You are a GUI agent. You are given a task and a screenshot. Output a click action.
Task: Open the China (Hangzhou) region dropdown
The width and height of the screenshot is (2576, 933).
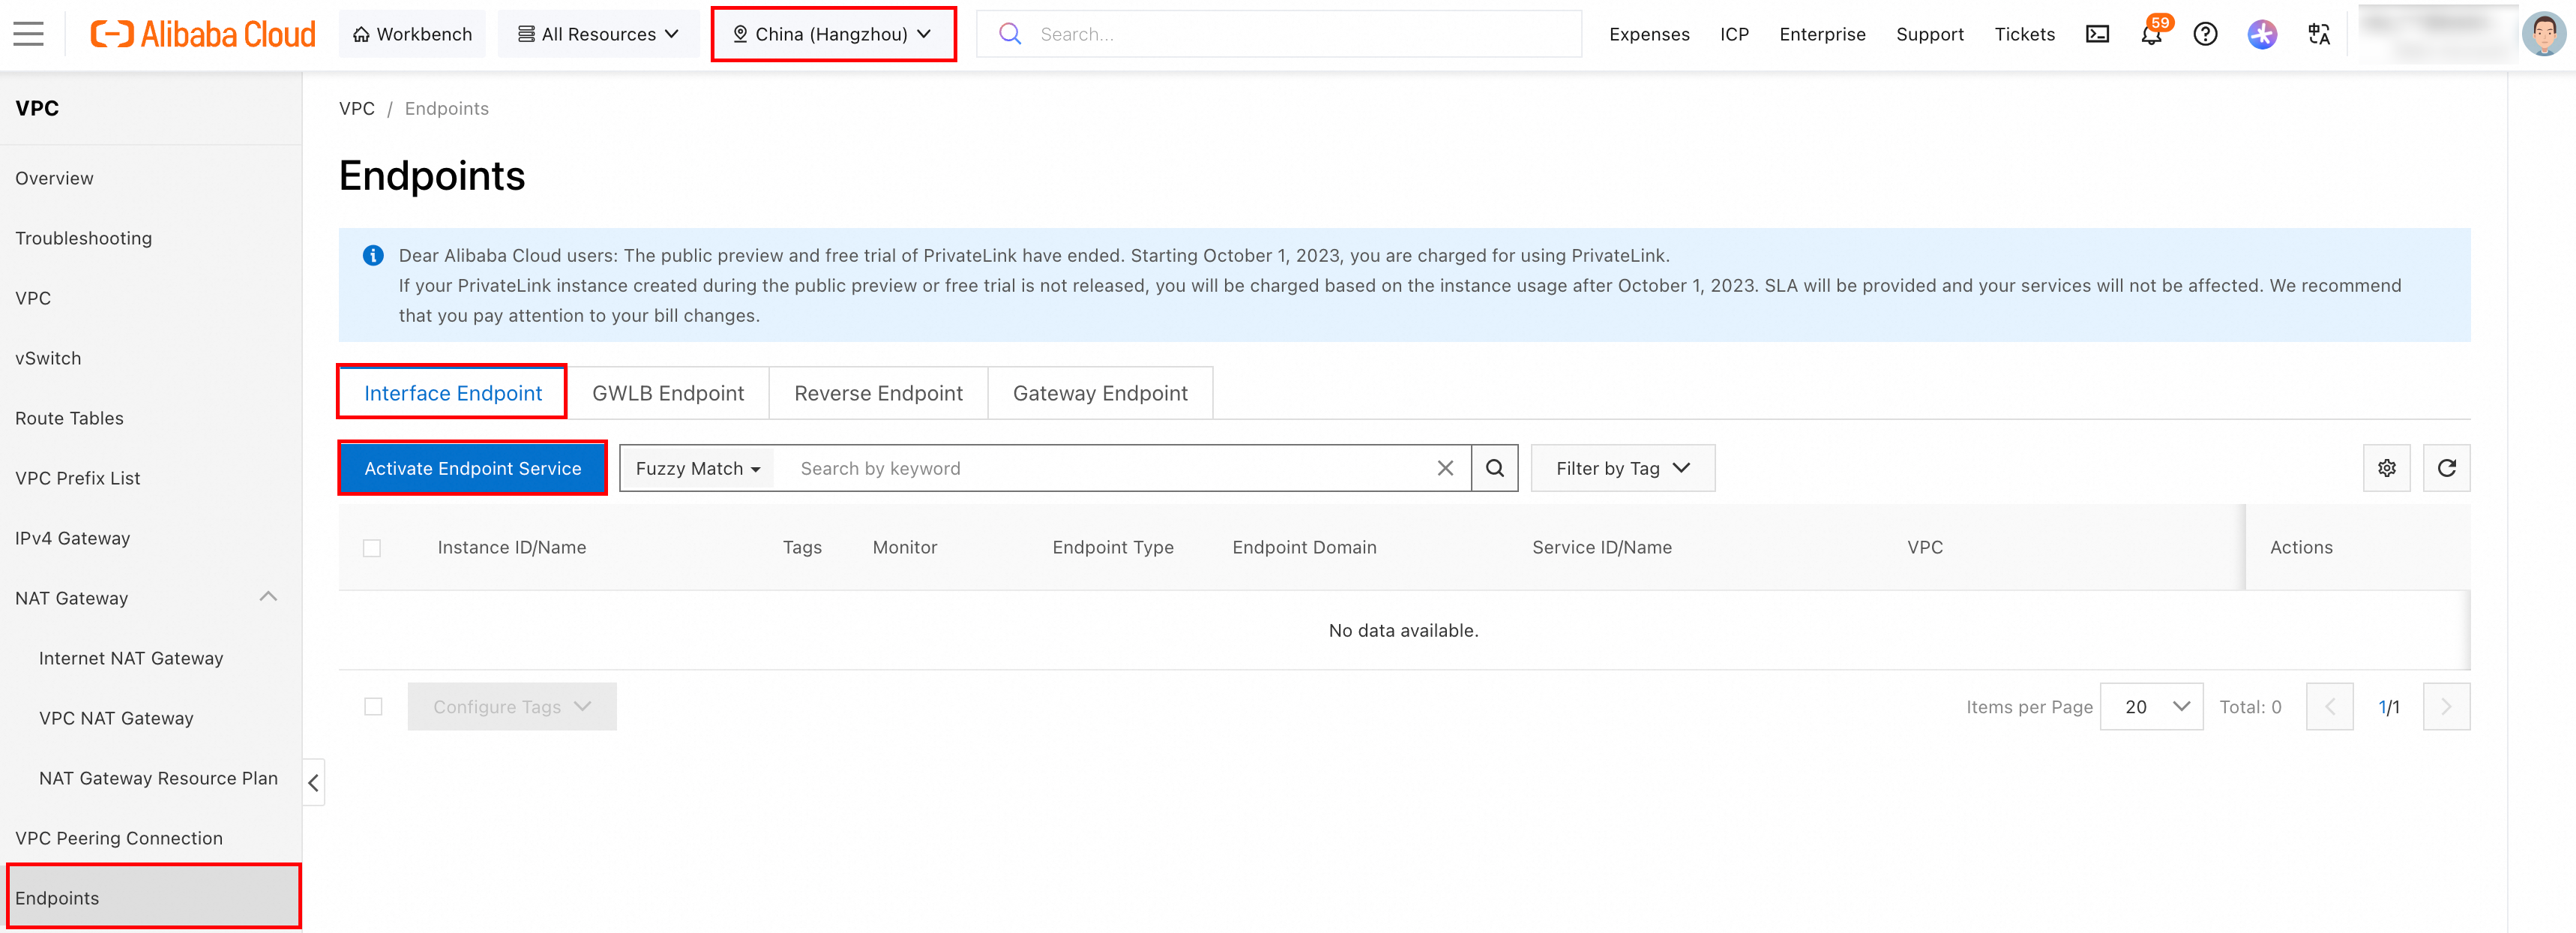coord(833,34)
